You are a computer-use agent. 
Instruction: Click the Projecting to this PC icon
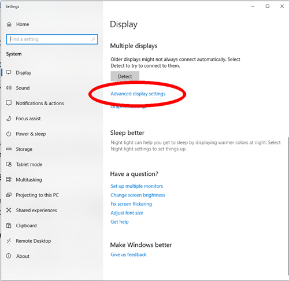click(9, 195)
